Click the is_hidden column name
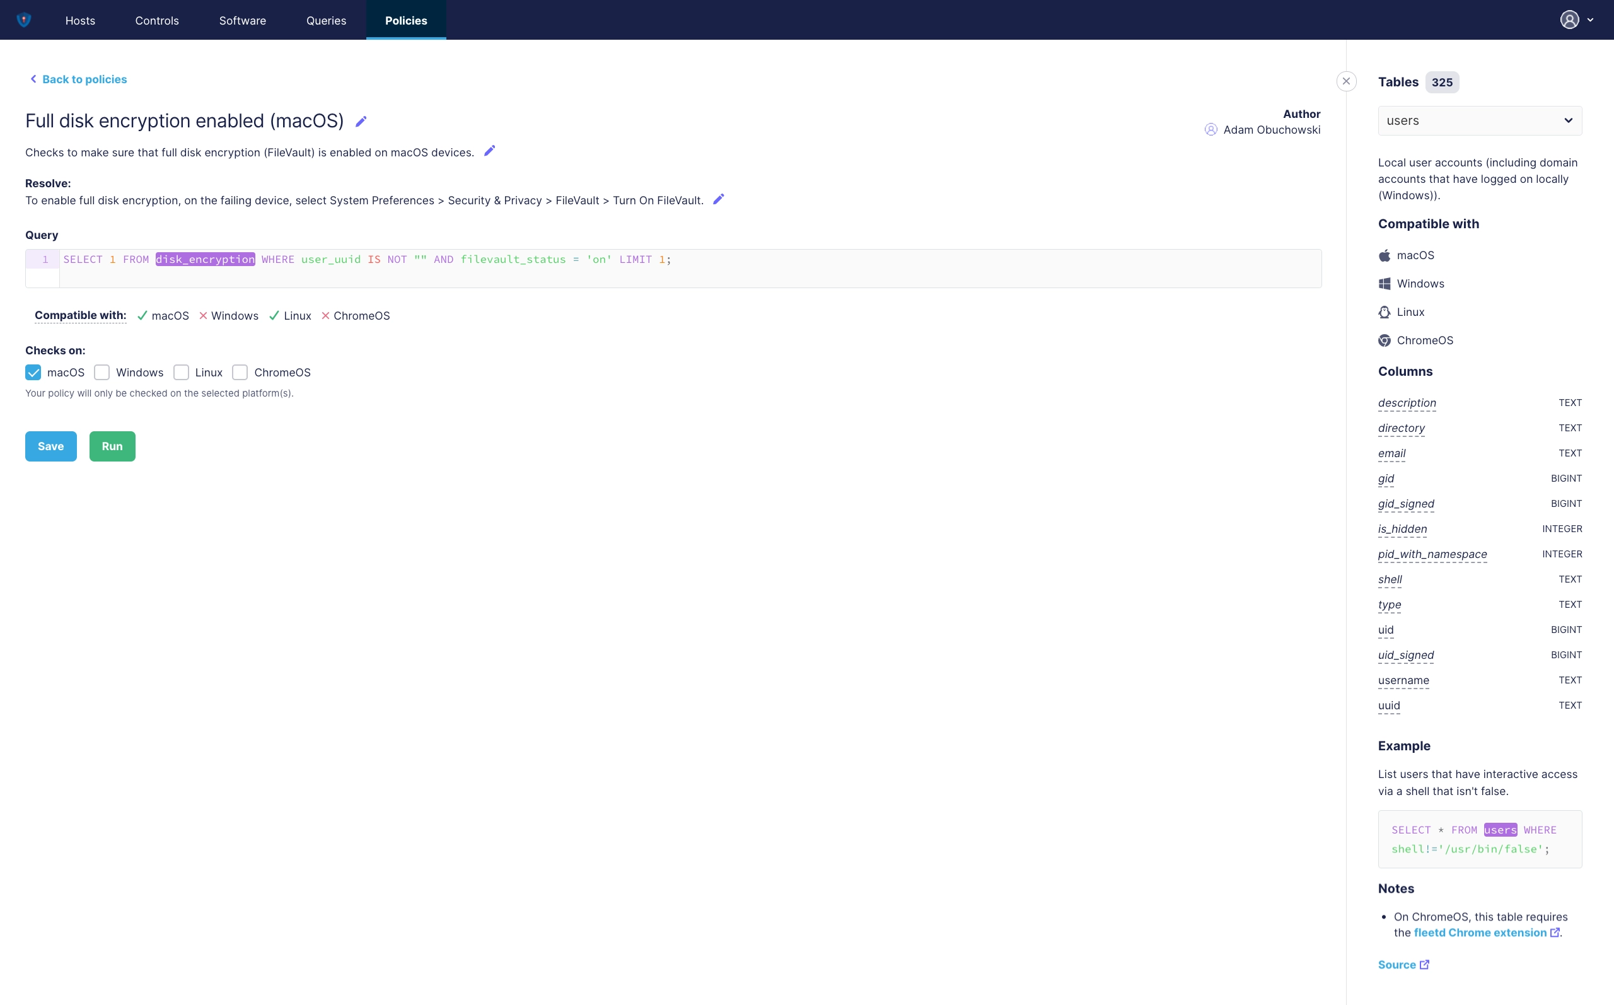1614x1005 pixels. [1402, 529]
